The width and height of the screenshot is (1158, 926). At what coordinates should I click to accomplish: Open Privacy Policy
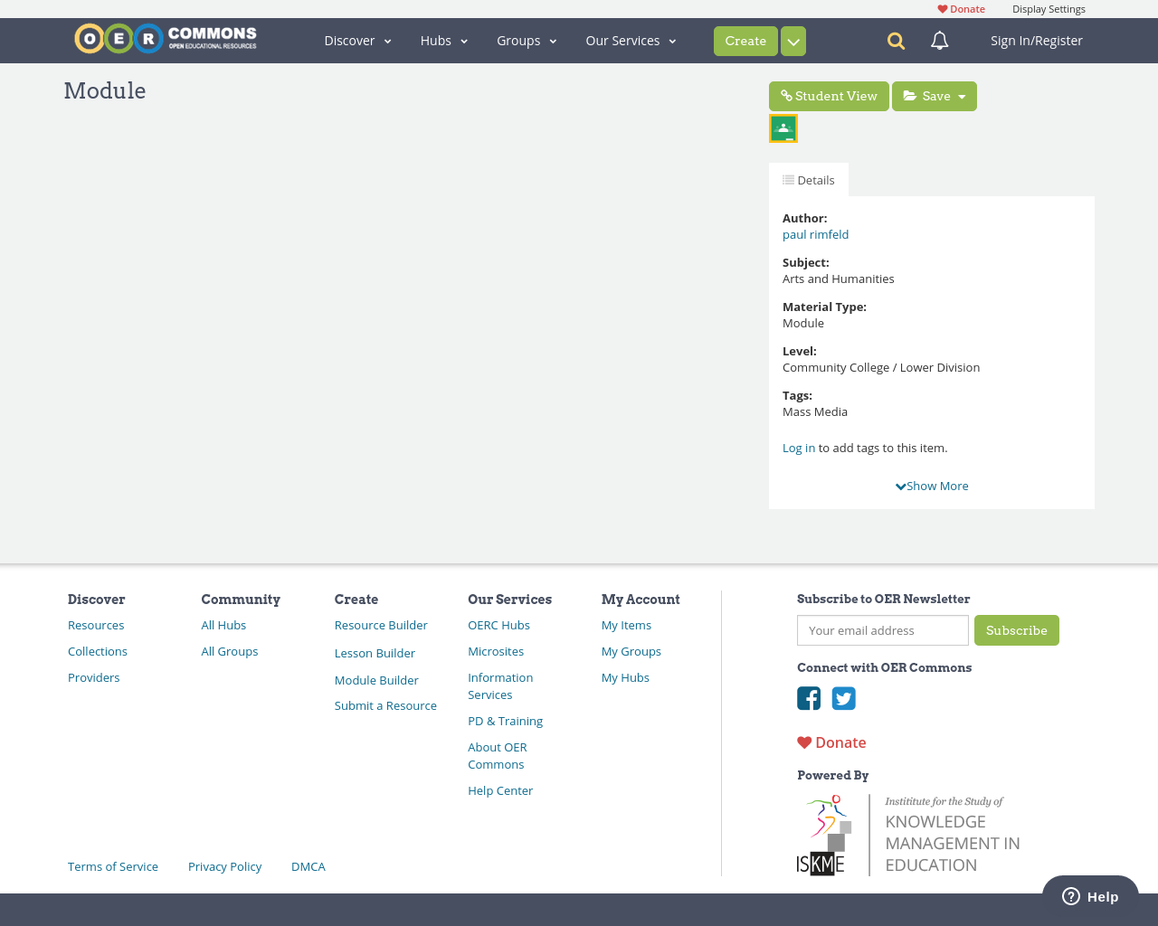click(224, 866)
